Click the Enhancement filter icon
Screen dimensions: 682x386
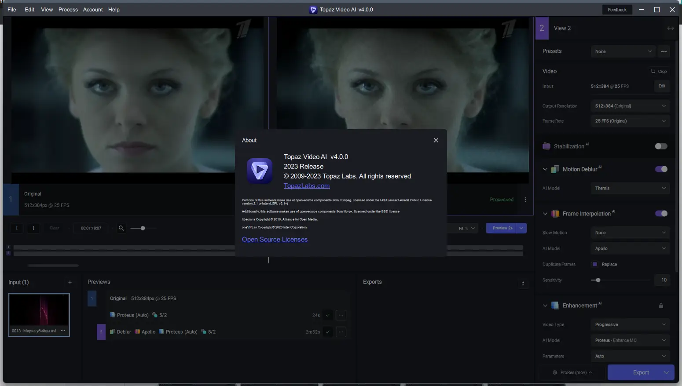pyautogui.click(x=555, y=306)
